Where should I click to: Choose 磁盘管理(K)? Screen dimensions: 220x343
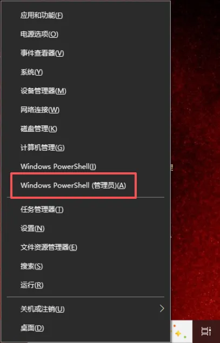85,129
